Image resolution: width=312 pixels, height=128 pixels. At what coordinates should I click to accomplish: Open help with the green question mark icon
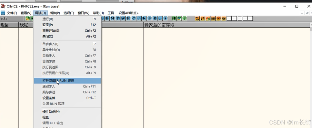(x=185, y=19)
